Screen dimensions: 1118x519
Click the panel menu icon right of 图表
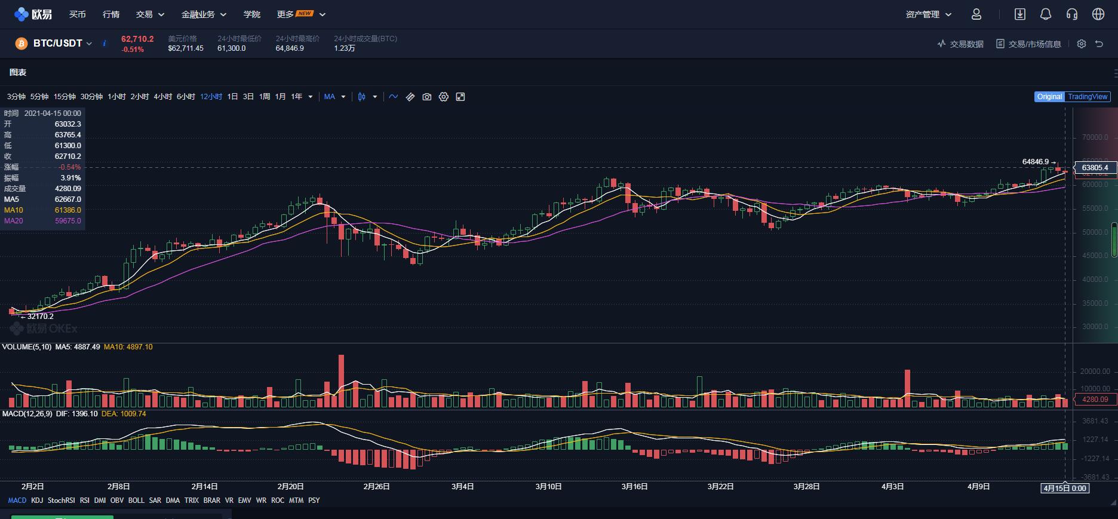point(1116,73)
